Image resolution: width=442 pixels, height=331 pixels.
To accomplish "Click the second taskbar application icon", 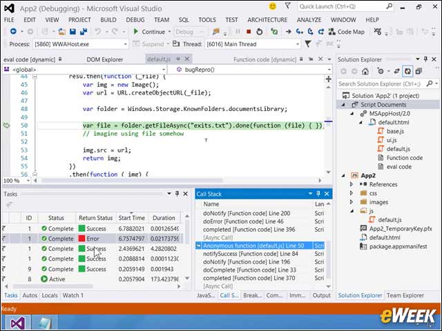I will pos(44,323).
